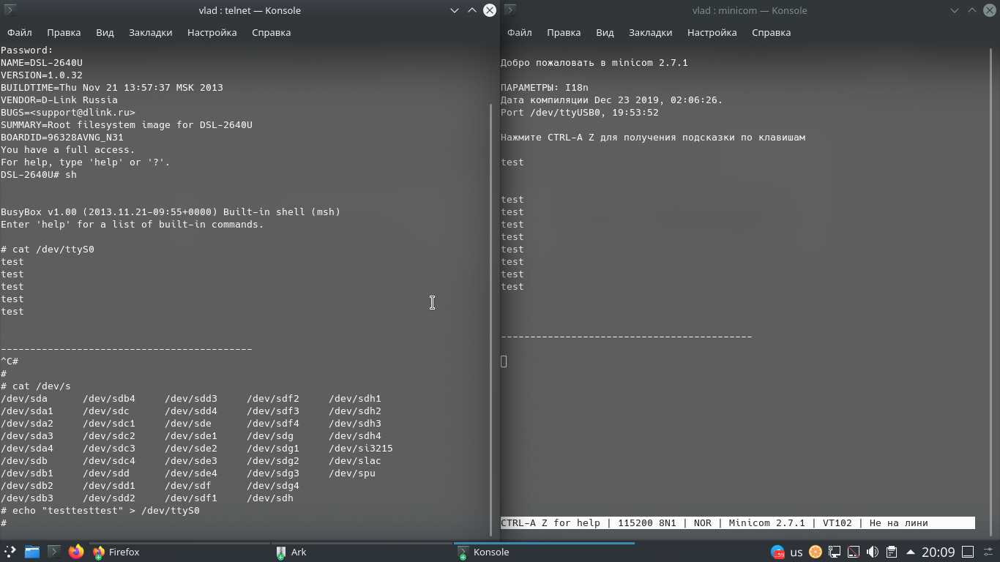Click '/dev/spu' in the device listing
The image size is (1000, 562).
click(352, 473)
